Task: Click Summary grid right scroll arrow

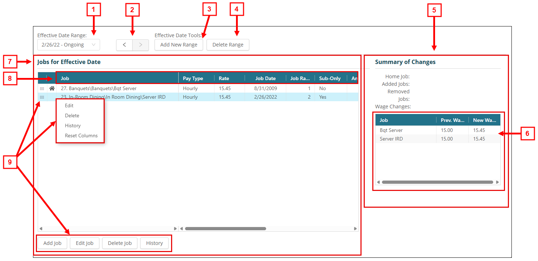Action: point(497,182)
